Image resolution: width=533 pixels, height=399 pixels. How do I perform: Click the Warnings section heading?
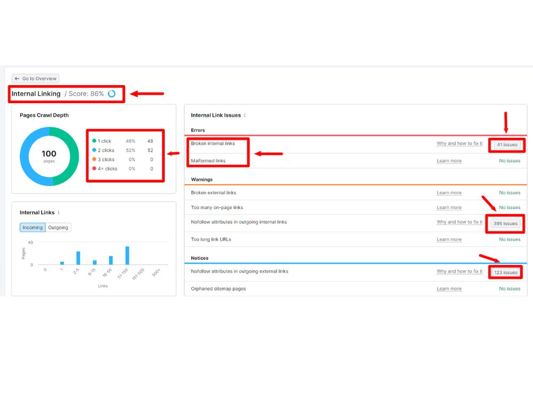pos(201,179)
